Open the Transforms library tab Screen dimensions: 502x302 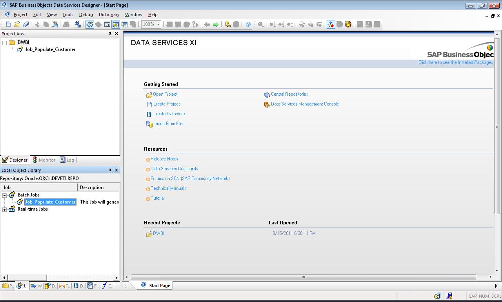(64, 286)
